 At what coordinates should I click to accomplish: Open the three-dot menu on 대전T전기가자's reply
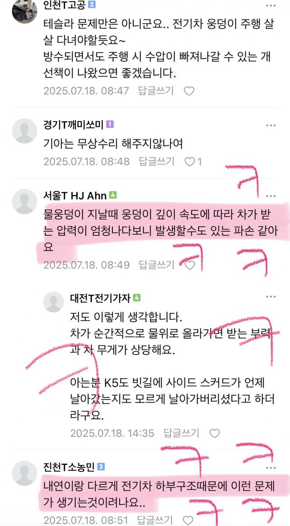(271, 297)
